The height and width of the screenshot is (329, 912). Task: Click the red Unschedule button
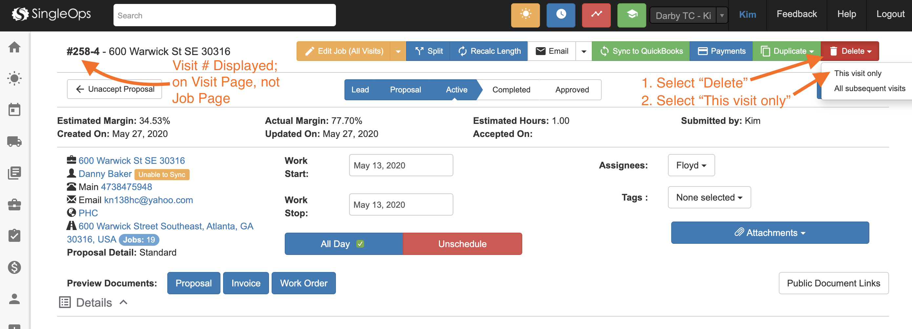pyautogui.click(x=462, y=244)
